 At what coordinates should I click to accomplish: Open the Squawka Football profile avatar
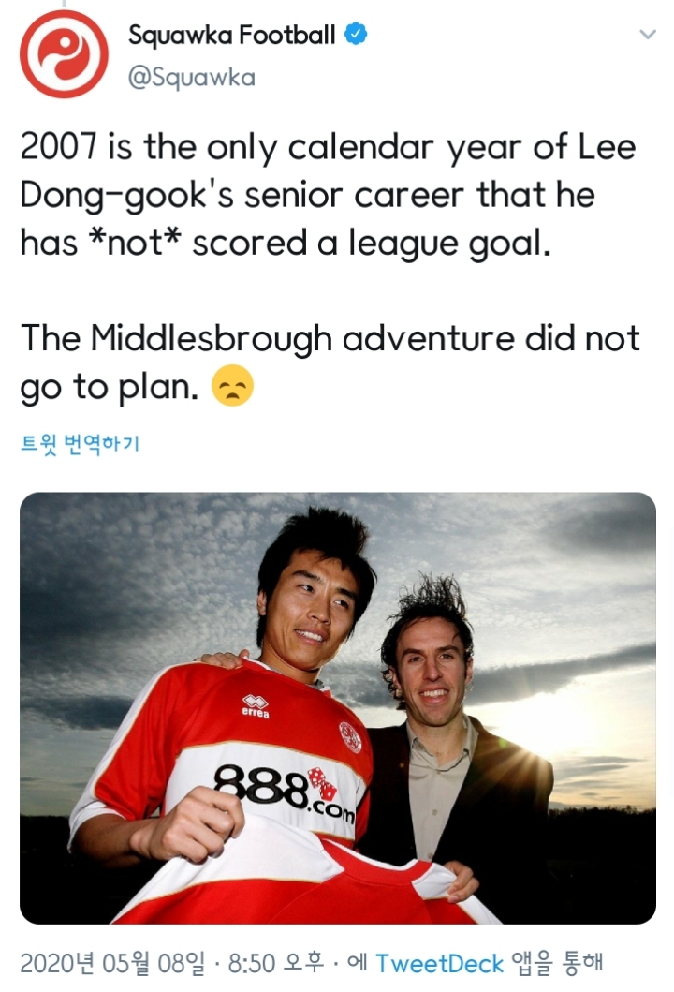[x=64, y=53]
